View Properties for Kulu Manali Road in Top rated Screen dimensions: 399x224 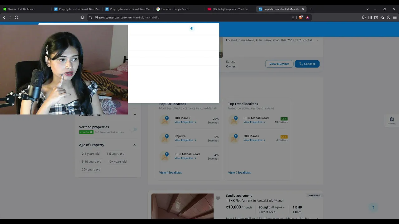pos(254,122)
